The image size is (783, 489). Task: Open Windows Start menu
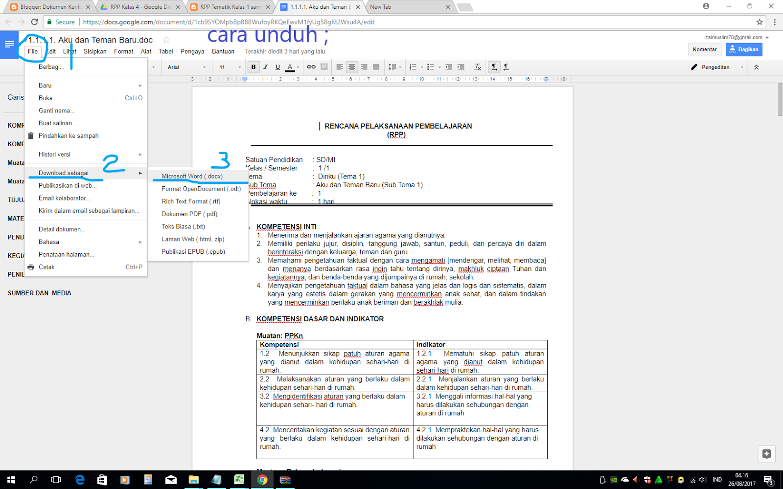(x=11, y=480)
